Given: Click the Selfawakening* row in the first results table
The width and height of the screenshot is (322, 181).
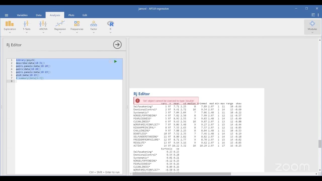Looking at the screenshot, I should 187,107.
